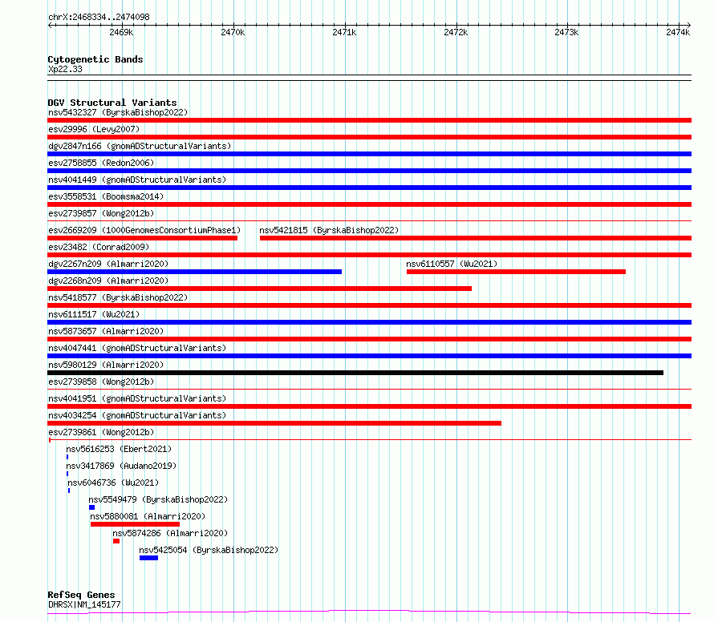Select dgv2847n166 (gnomADStructuralVariants) label
This screenshot has height=622, width=714.
[x=140, y=146]
